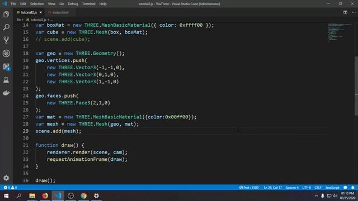This screenshot has height=201, width=358.
Task: Open Chrome from taskbar
Action: click(x=83, y=196)
